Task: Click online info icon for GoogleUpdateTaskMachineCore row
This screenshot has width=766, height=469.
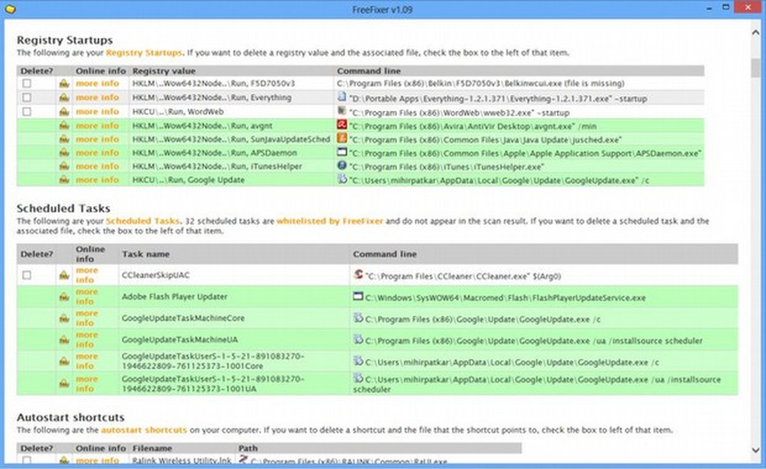Action: [x=64, y=318]
